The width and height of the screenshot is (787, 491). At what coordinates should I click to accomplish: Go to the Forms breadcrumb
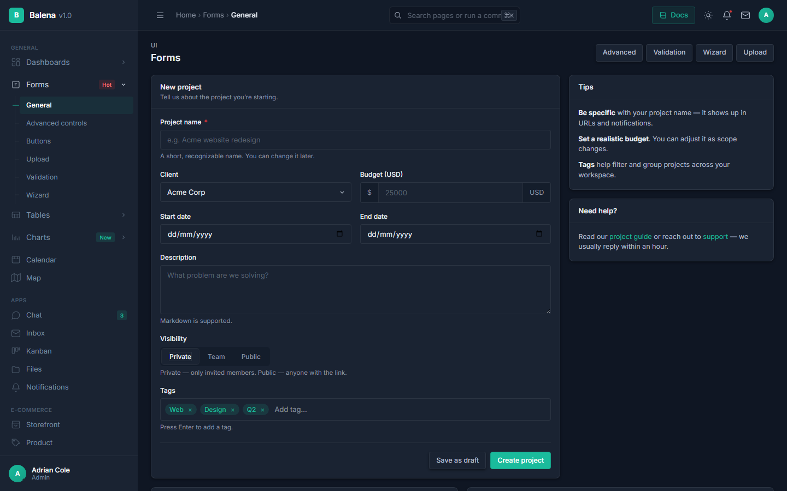point(213,15)
